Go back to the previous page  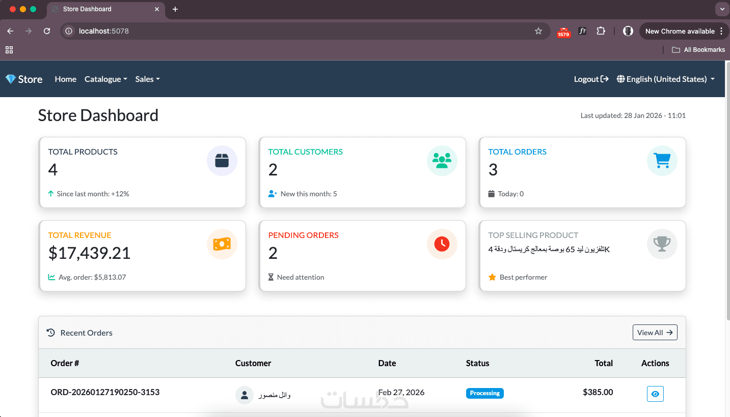10,31
